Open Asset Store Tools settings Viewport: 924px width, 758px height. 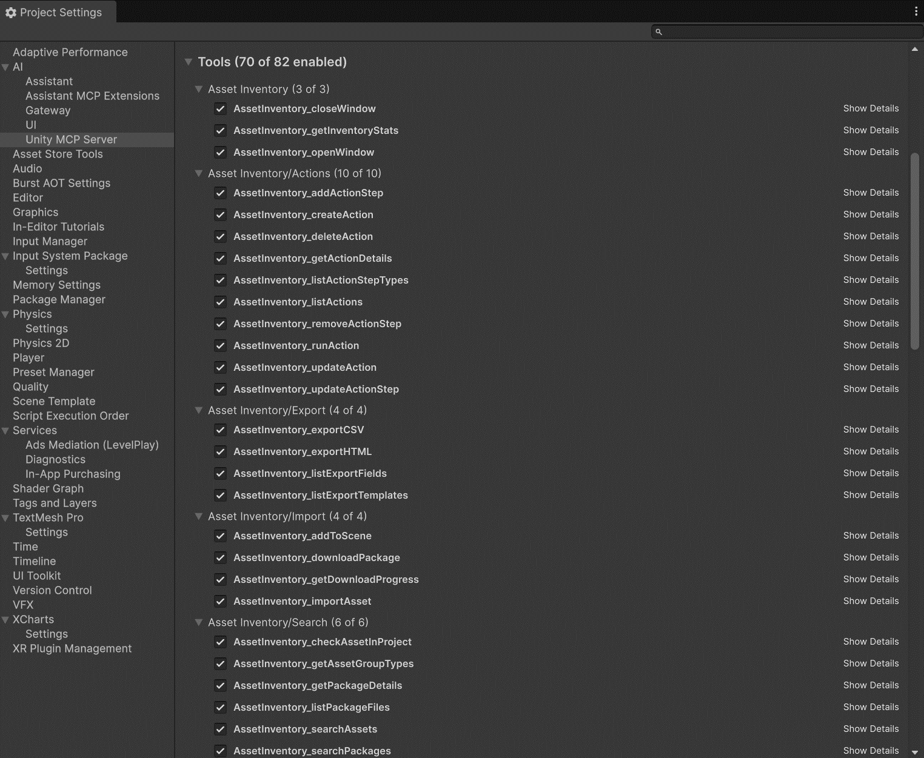pos(58,154)
